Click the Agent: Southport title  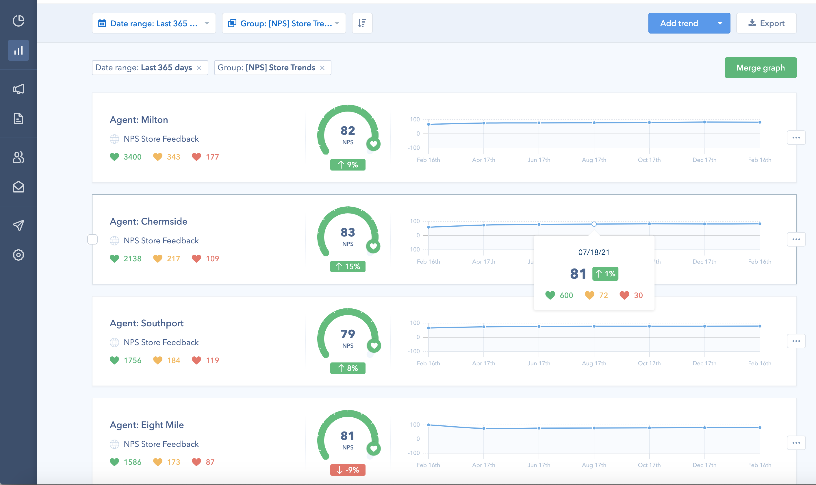pos(147,323)
